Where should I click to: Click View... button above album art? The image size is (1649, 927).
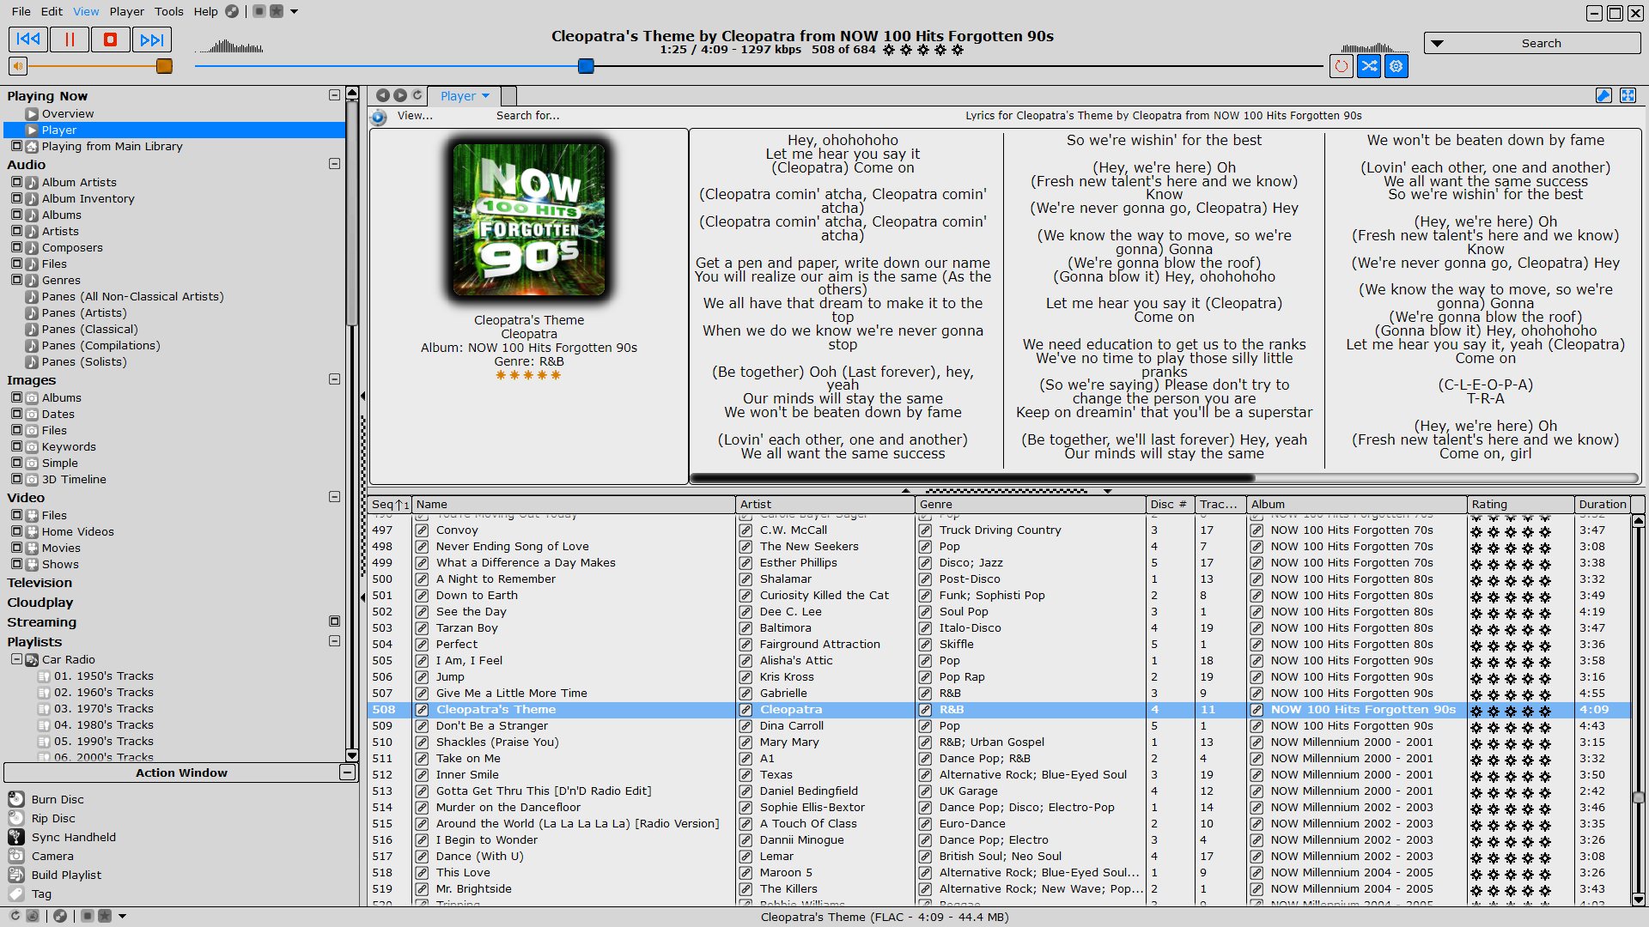click(x=415, y=116)
